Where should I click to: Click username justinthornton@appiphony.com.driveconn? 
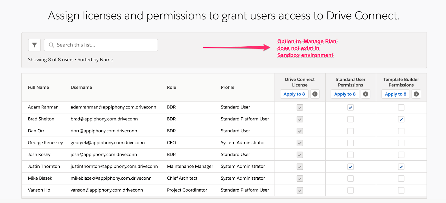click(x=114, y=166)
